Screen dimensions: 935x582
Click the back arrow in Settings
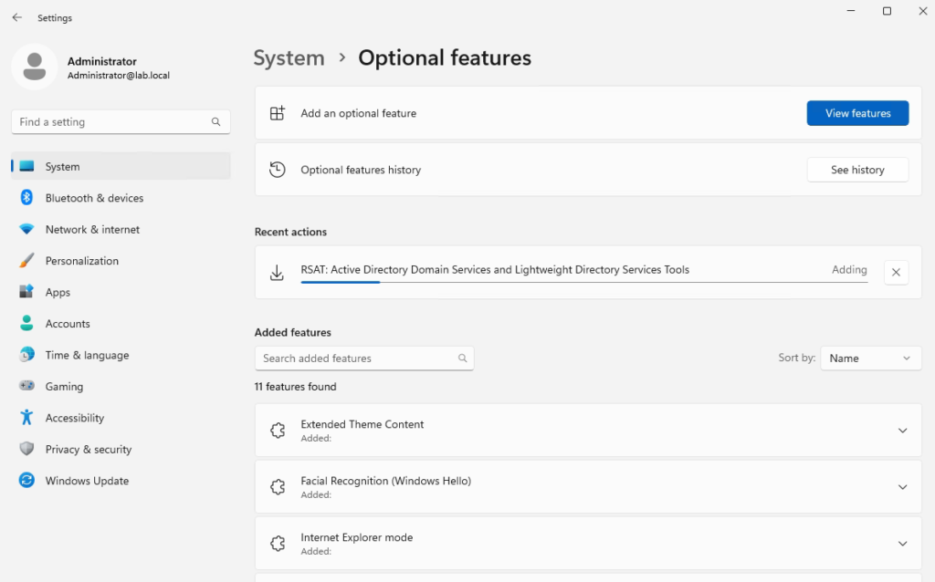16,18
